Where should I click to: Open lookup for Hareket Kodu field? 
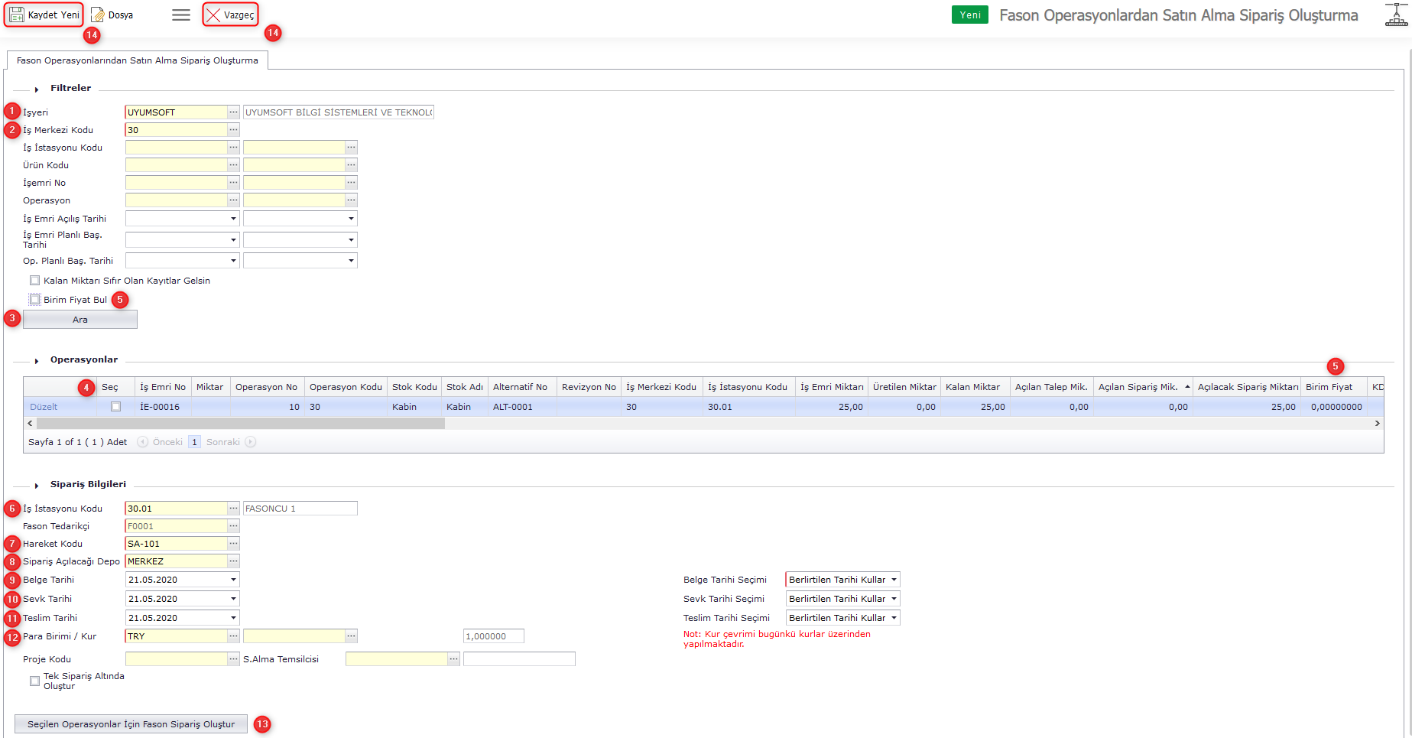click(x=234, y=544)
